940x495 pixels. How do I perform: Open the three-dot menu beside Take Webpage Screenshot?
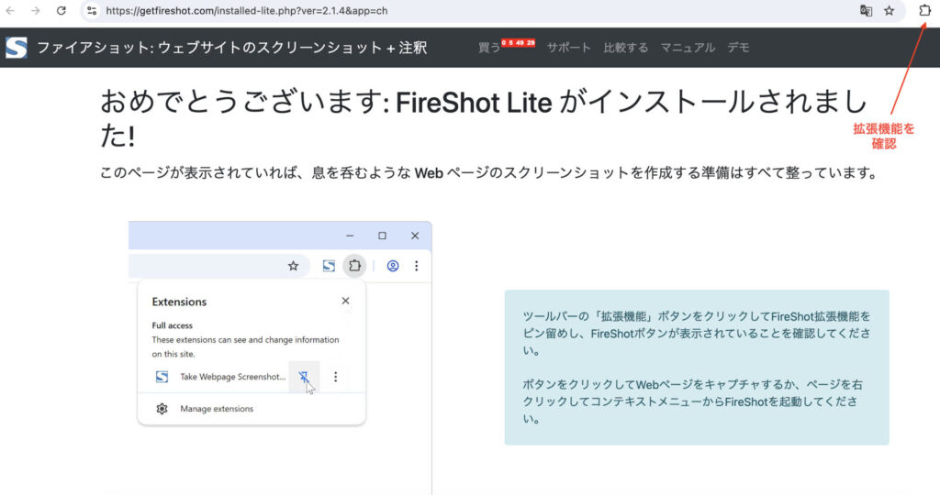(336, 377)
